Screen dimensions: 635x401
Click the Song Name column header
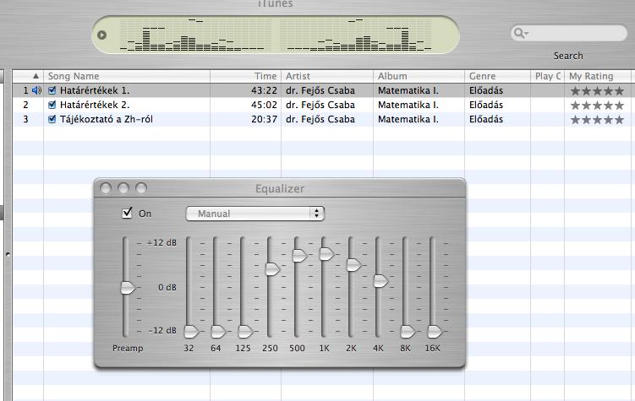(x=127, y=76)
